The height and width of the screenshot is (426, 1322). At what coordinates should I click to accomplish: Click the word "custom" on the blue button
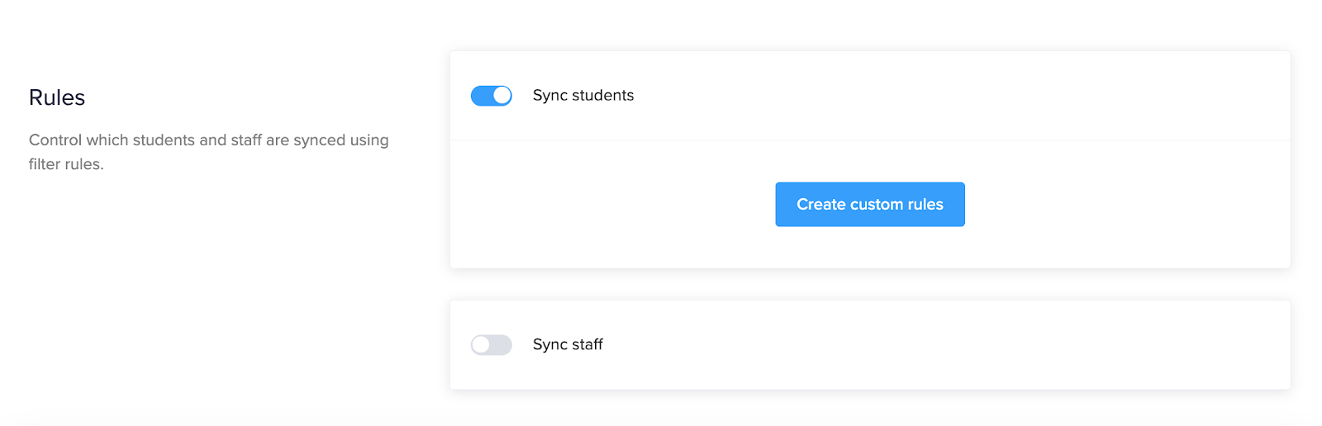point(877,205)
